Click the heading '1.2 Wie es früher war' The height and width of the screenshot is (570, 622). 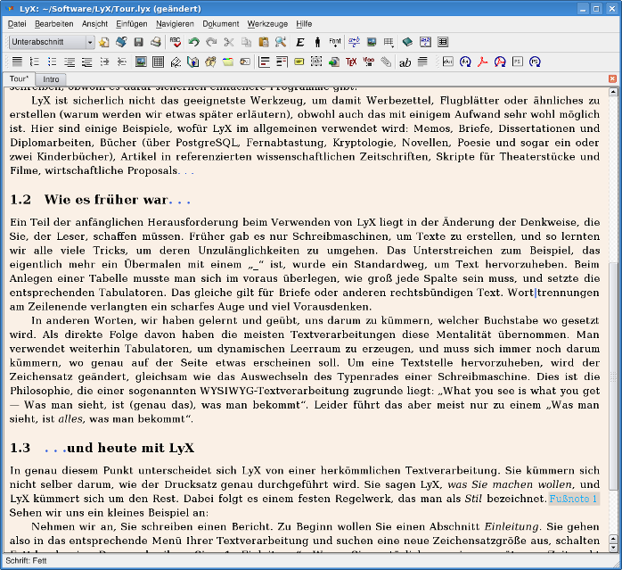click(x=100, y=200)
